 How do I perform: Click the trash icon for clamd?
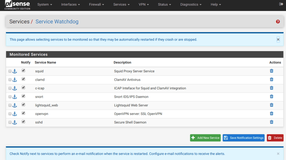[x=271, y=80]
